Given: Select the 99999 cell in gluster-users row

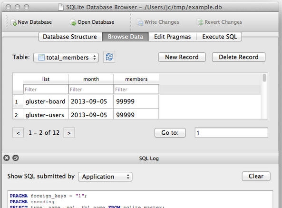Looking at the screenshot, I should (x=136, y=114).
